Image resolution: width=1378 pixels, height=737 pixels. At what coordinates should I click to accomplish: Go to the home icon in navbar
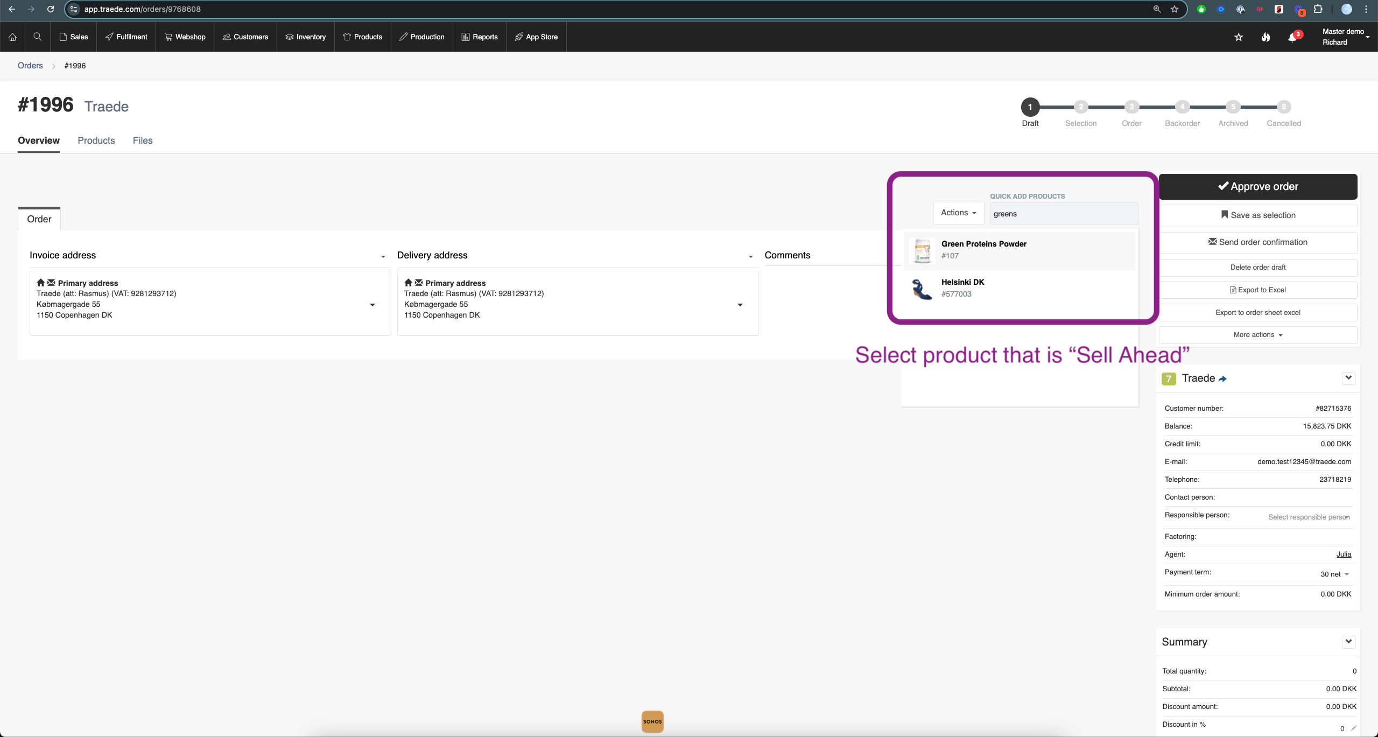tap(12, 37)
